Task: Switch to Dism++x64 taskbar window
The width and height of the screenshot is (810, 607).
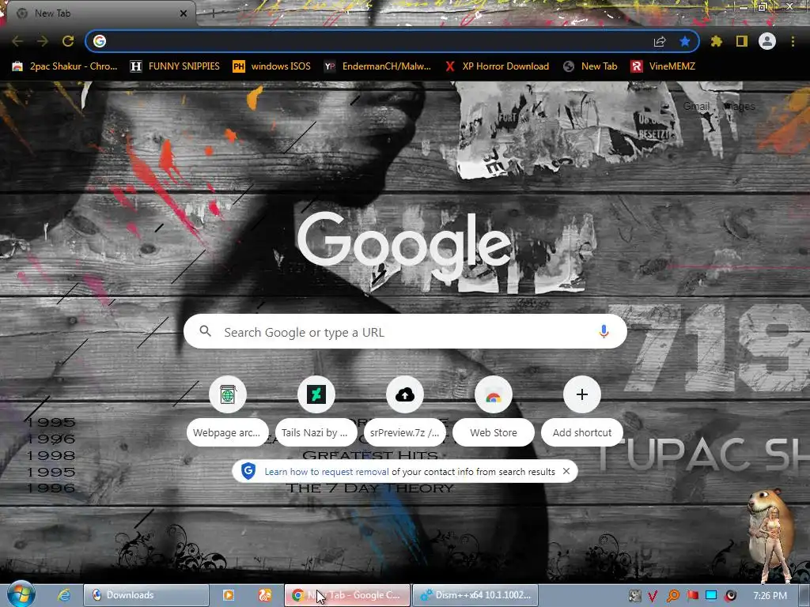Action: click(x=475, y=595)
